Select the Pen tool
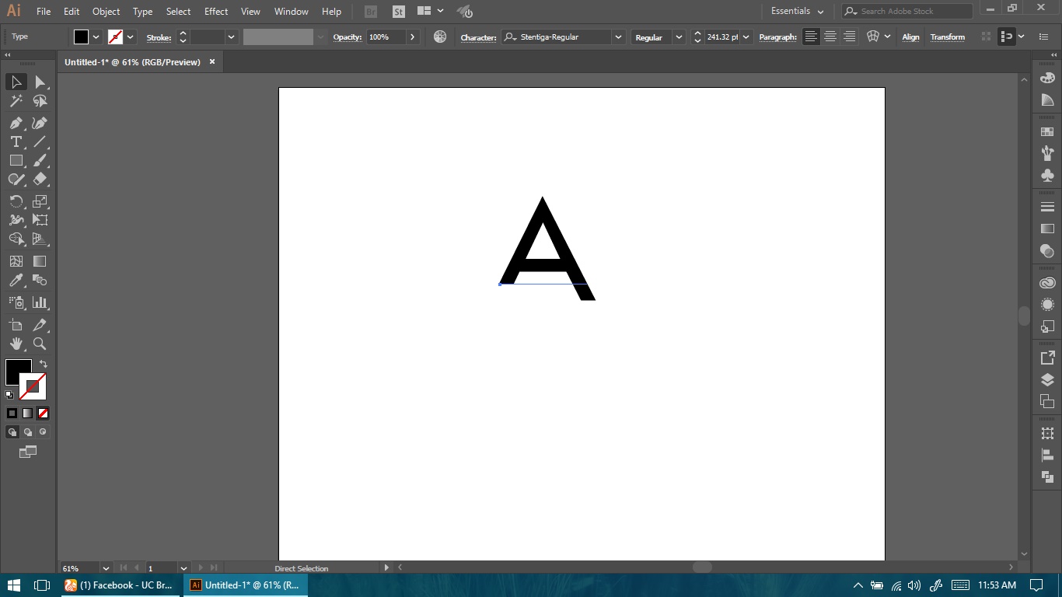 pos(16,123)
